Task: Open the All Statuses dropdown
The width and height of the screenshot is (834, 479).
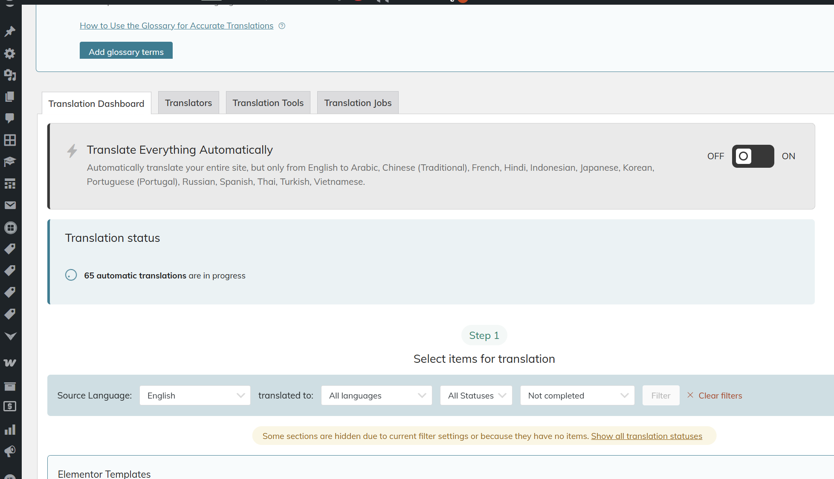Action: point(476,396)
